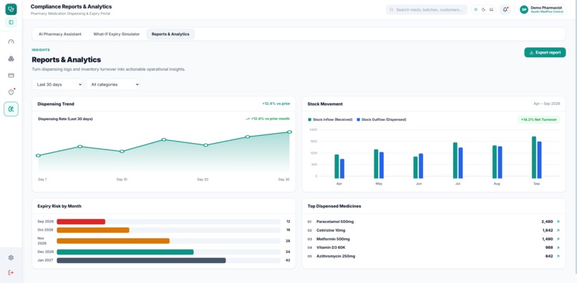Image resolution: width=577 pixels, height=283 pixels.
Task: Click the first data point on Dispensing chart
Action: [38, 156]
